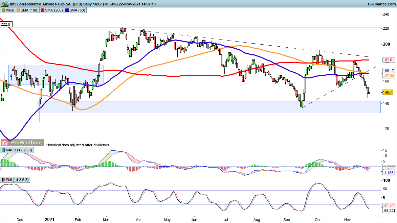Click the Feb label on time axis
Screen dimensions: 397x223
[78, 220]
